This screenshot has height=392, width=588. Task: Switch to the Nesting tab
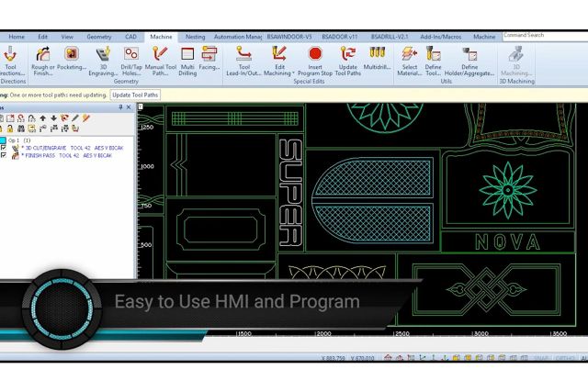195,37
